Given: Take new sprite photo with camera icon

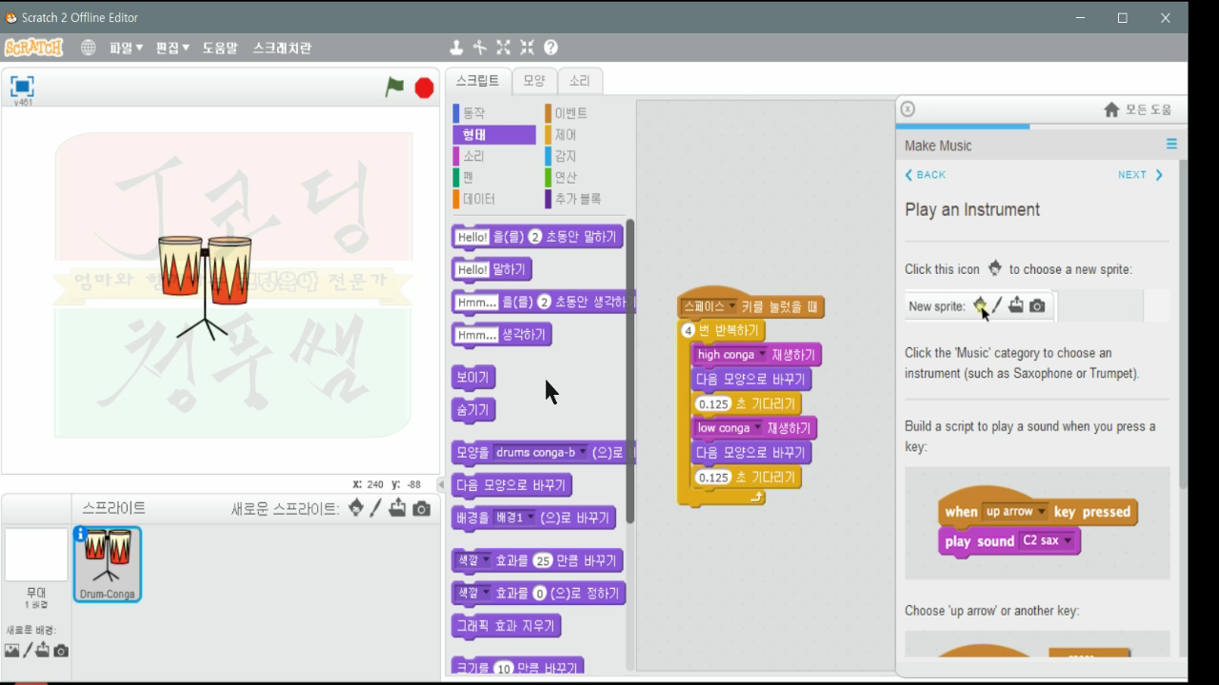Looking at the screenshot, I should coord(421,509).
